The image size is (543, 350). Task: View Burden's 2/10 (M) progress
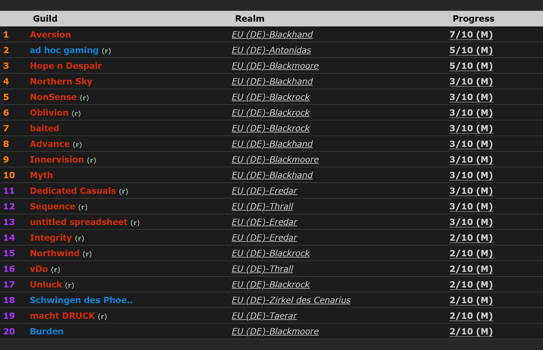click(471, 331)
